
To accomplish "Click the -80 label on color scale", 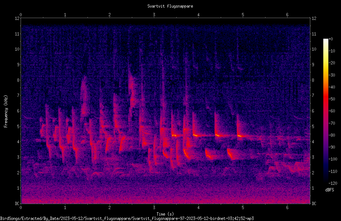I will [332, 135].
